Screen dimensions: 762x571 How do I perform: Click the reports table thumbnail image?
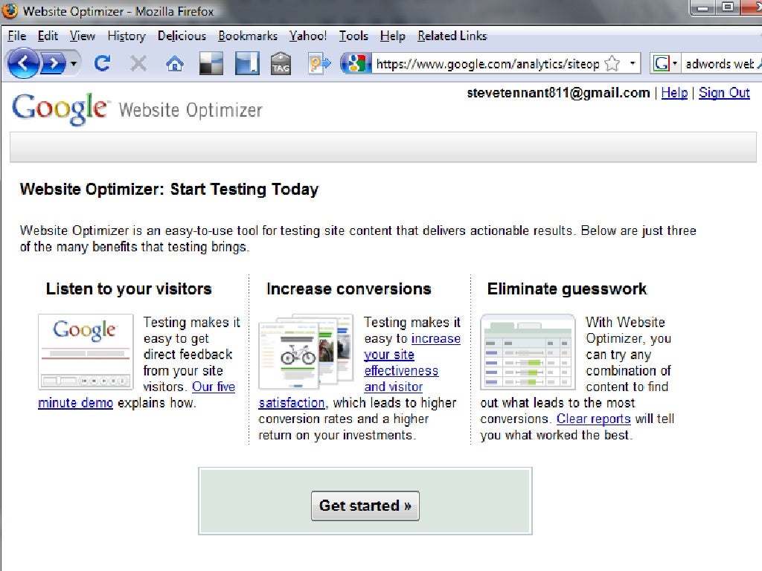tap(528, 352)
